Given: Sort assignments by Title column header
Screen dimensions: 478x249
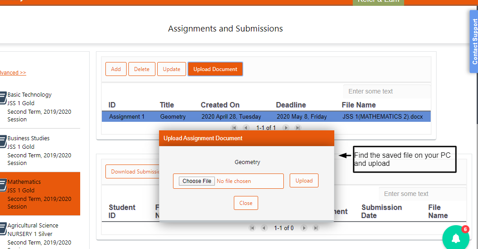Looking at the screenshot, I should (x=167, y=105).
